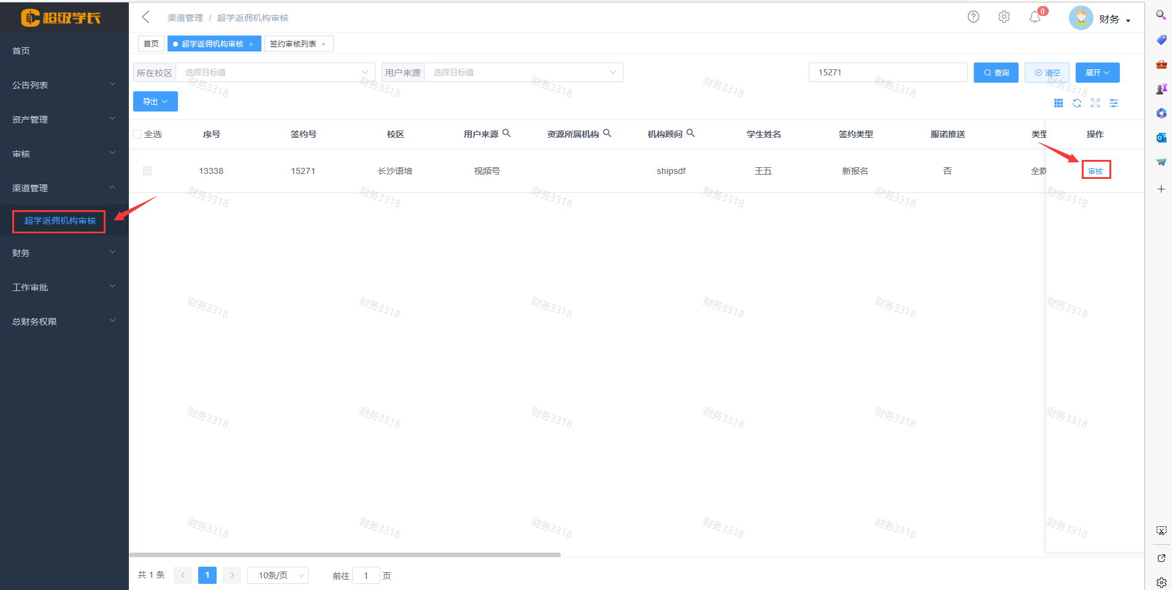Open the 用户来源 filter dropdown
The width and height of the screenshot is (1172, 590).
point(523,72)
